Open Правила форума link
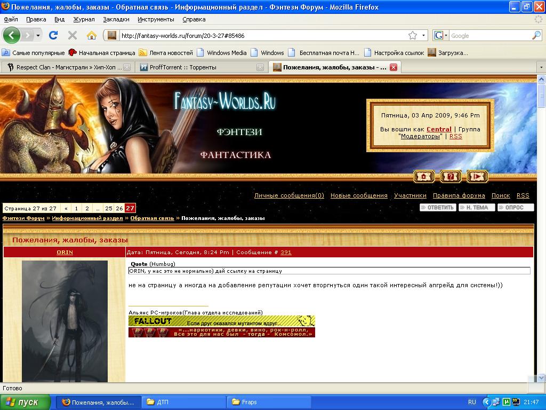Image resolution: width=546 pixels, height=410 pixels. pyautogui.click(x=459, y=195)
